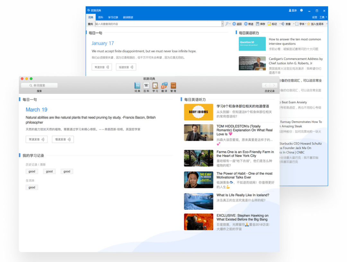This screenshot has height=262, width=347.
Task: Play 慢速发音 for March 19 sentence
Action: click(x=63, y=139)
